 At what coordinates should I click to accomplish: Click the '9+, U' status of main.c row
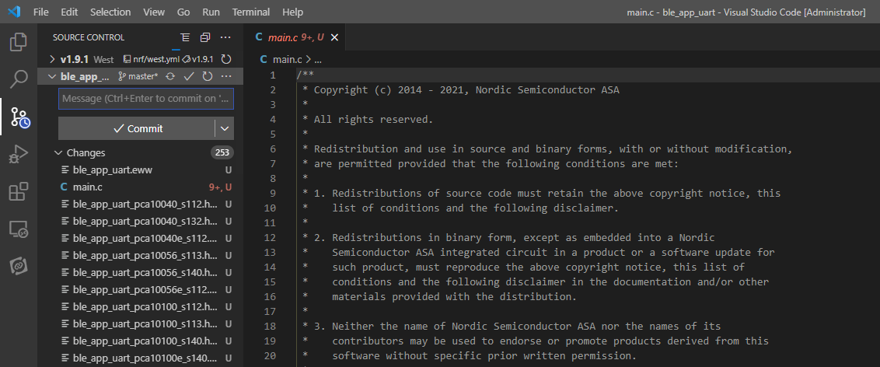click(221, 187)
